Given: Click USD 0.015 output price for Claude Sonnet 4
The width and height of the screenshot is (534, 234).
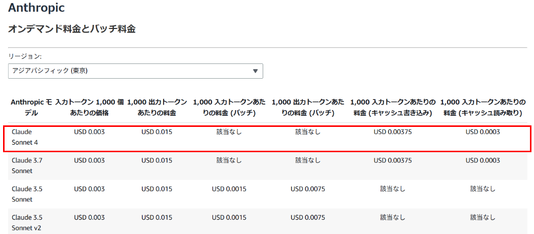Looking at the screenshot, I should pyautogui.click(x=156, y=132).
